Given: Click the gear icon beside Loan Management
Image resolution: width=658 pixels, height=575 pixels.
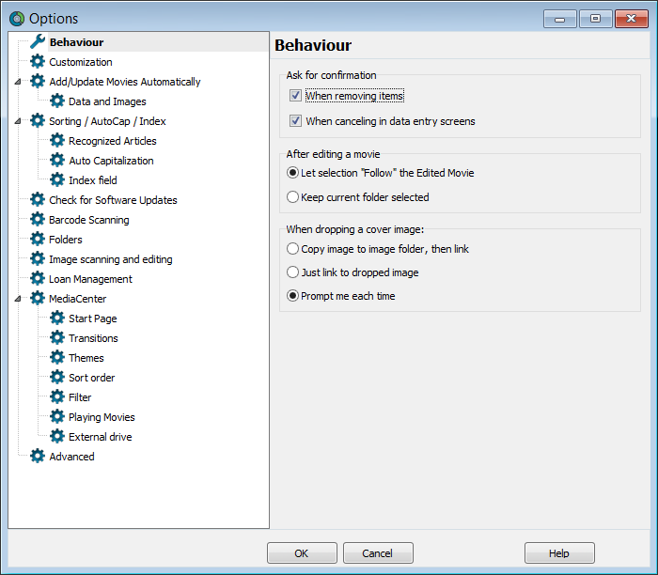Looking at the screenshot, I should pyautogui.click(x=38, y=278).
